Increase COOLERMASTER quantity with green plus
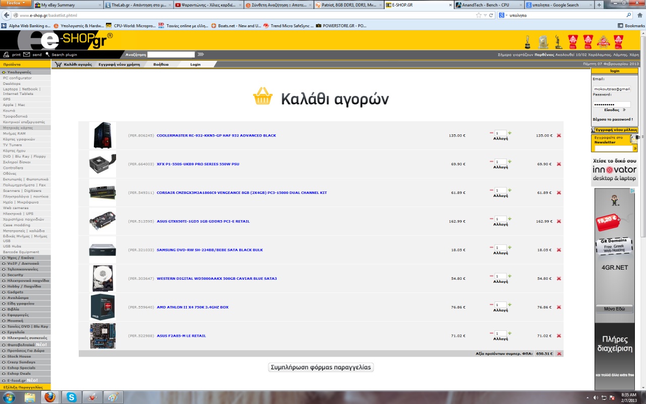Image resolution: width=646 pixels, height=404 pixels. (510, 133)
